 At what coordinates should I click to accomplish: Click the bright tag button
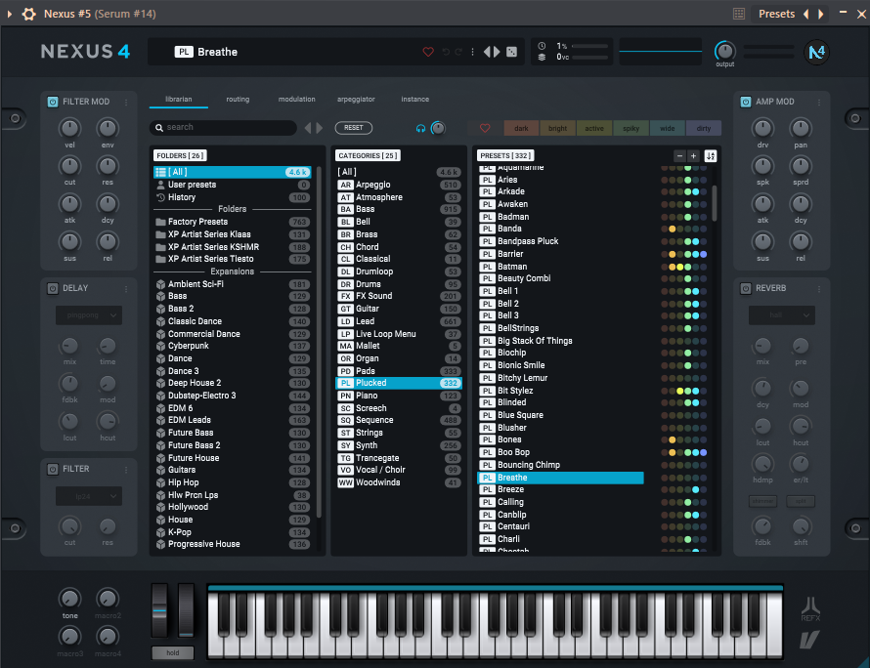(x=557, y=128)
